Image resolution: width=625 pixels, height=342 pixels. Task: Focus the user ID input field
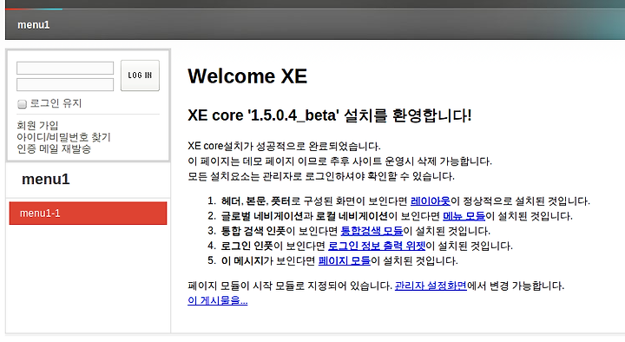tap(65, 68)
